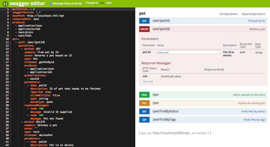Click the resourcePath: /pet code line
This screenshot has height=147, width=270.
click(26, 19)
